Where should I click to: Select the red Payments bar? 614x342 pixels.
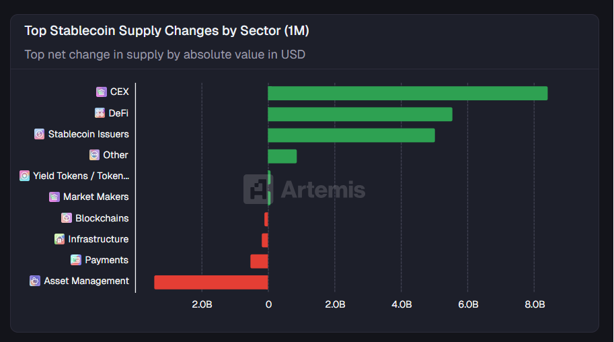(x=260, y=261)
